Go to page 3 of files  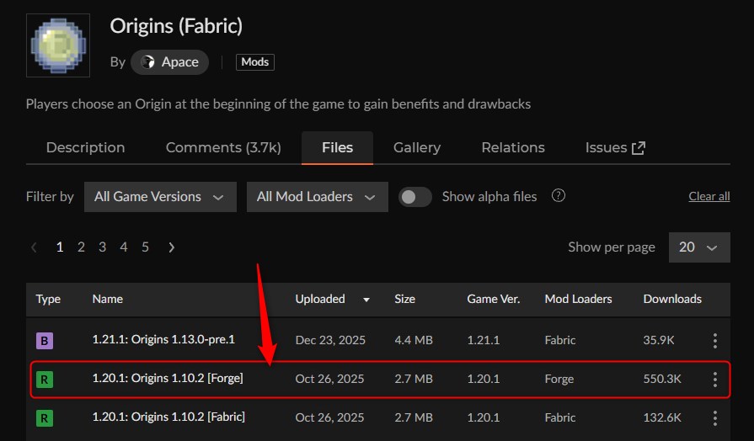coord(102,247)
